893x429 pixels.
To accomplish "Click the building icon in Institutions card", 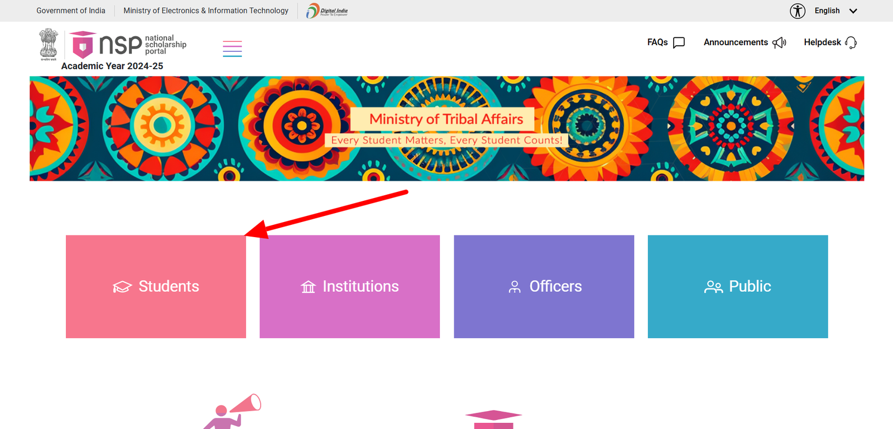I will 308,287.
